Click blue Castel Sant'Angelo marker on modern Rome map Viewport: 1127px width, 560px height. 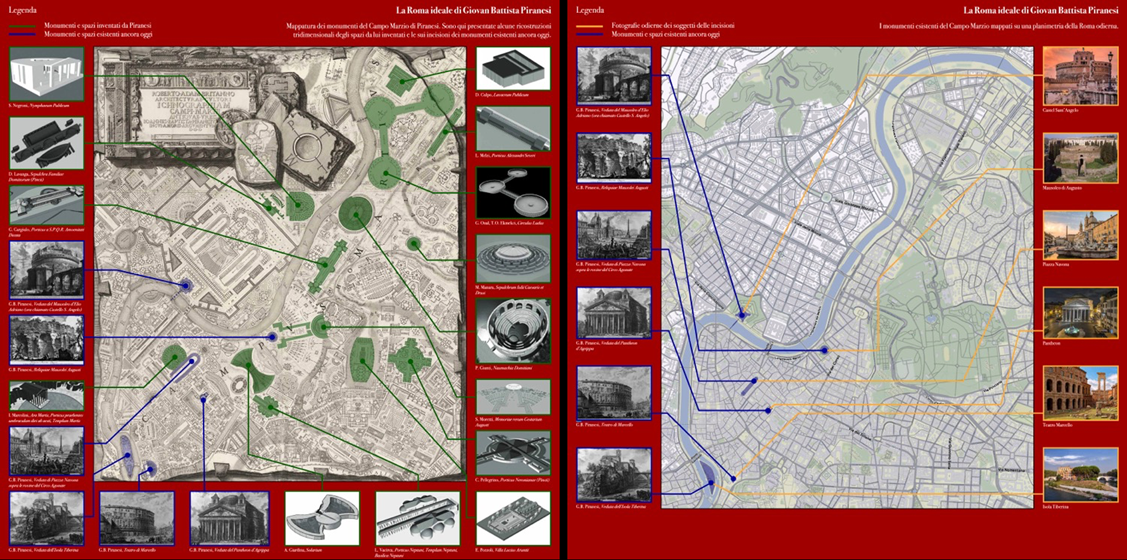coord(742,315)
